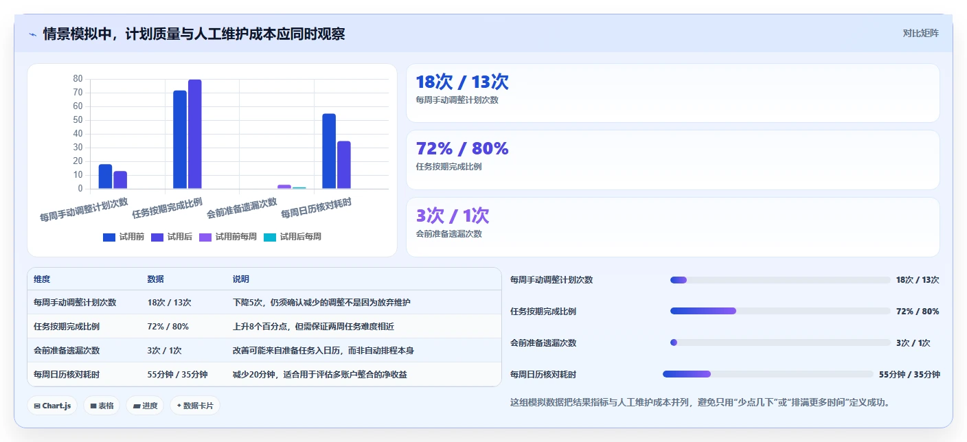Screen dimensions: 967x442
Task: Click the 会前准备遗漏次数 progress bar
Action: [780, 342]
